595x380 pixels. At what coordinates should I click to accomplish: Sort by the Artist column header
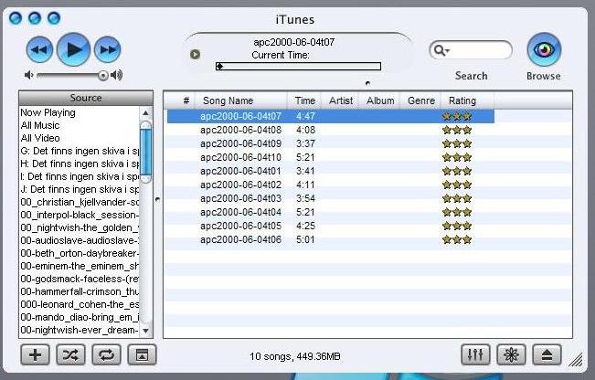(341, 100)
